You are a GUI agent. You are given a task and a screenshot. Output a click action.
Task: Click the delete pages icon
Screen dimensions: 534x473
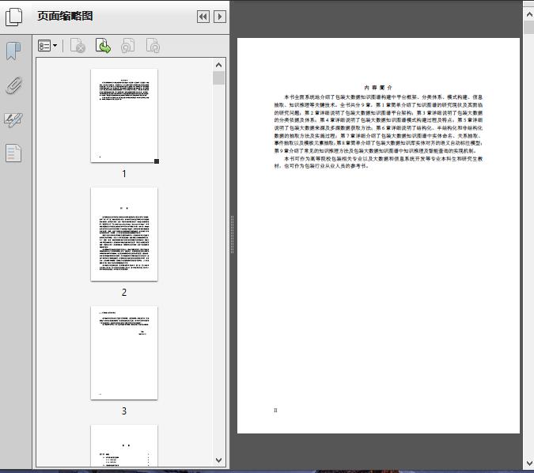click(x=78, y=47)
